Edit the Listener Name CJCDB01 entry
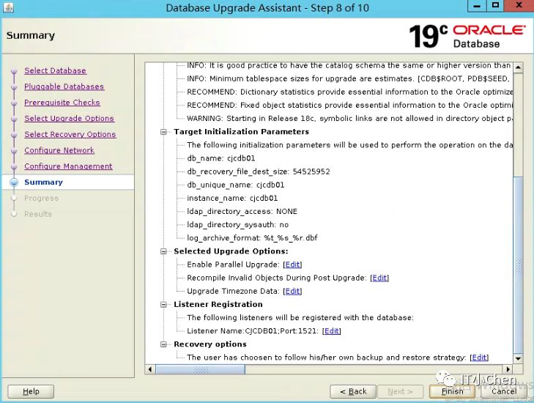Viewport: 534px width, 403px height. [332, 331]
